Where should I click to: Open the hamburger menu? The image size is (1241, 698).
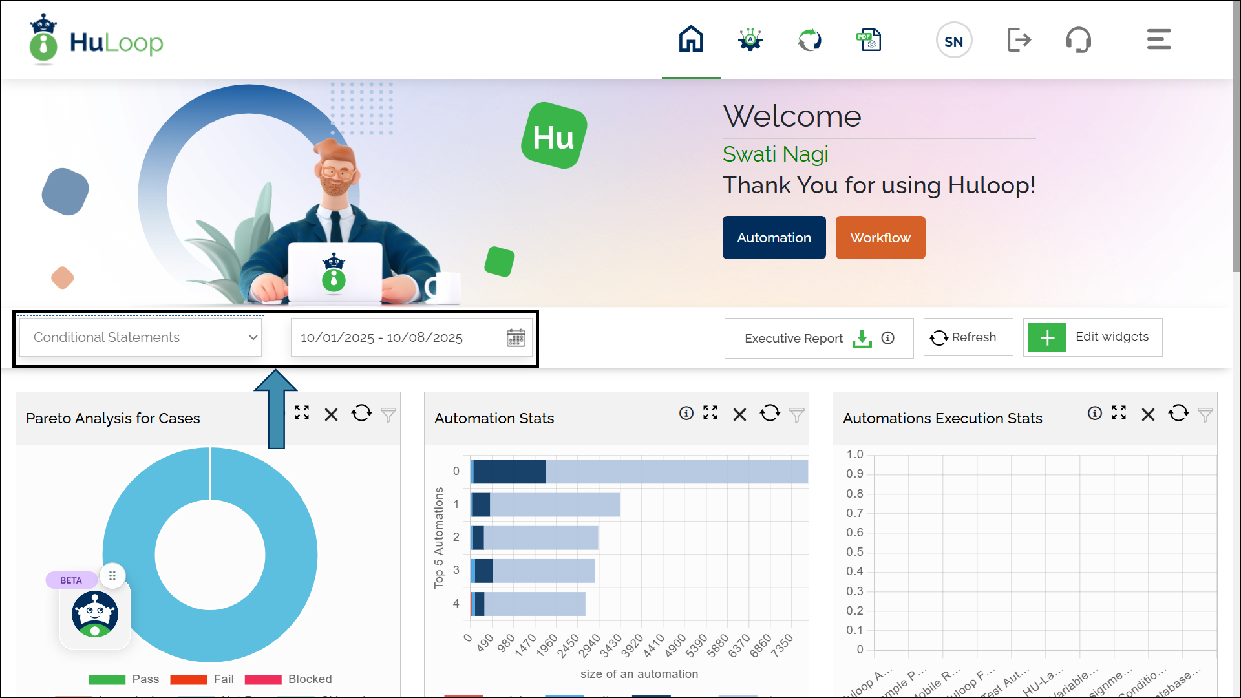1159,39
